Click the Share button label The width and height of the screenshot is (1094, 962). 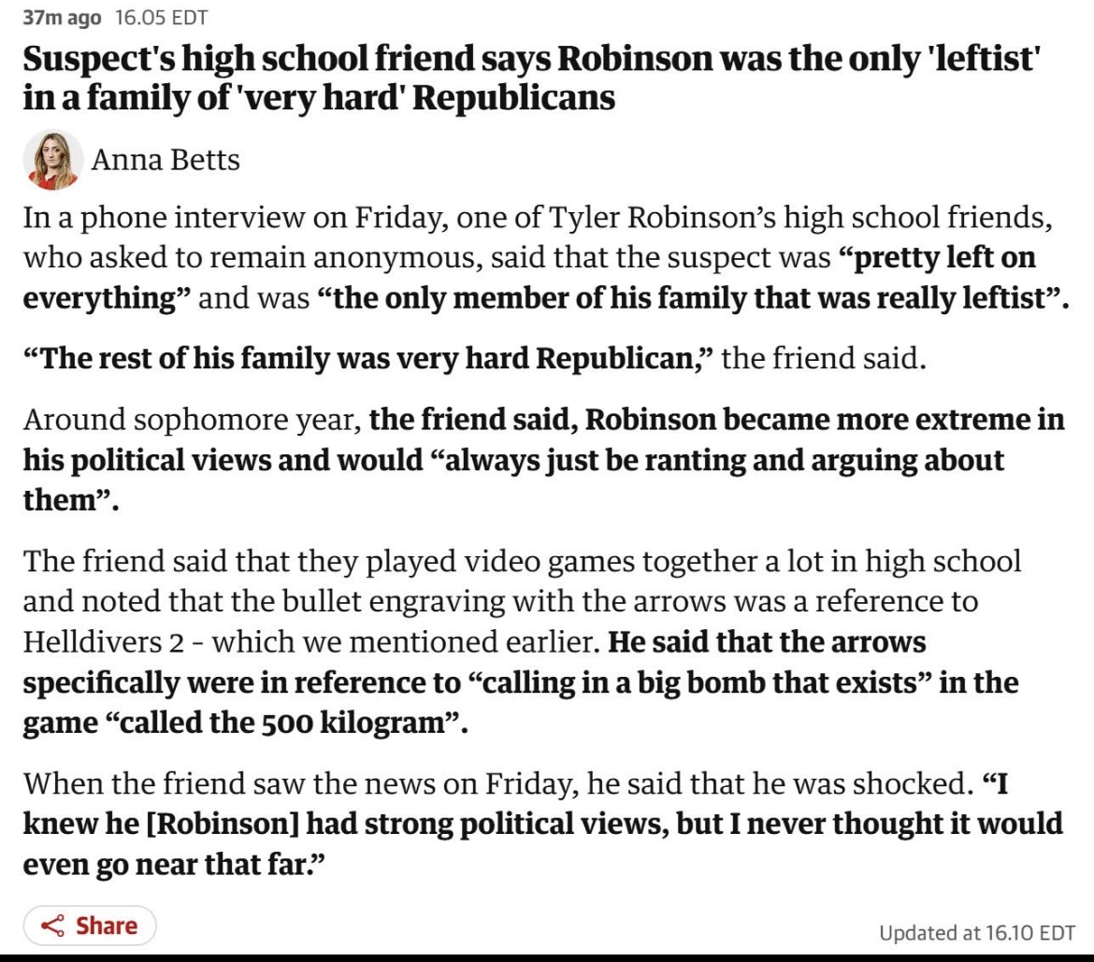tap(107, 926)
